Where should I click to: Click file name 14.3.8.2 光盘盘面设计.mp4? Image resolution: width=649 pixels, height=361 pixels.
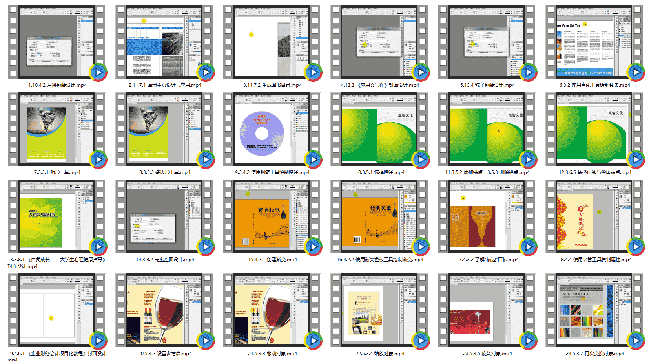coord(165,259)
